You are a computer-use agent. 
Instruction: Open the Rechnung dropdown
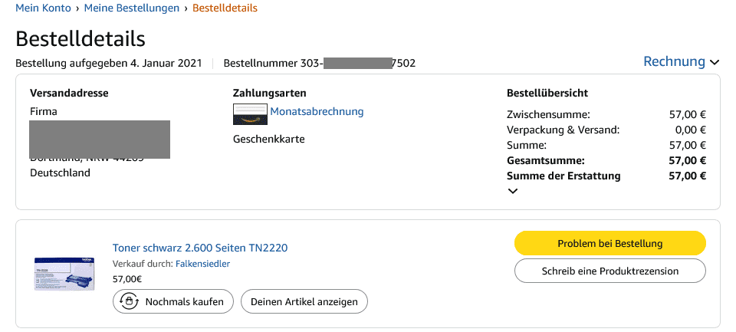tap(681, 62)
